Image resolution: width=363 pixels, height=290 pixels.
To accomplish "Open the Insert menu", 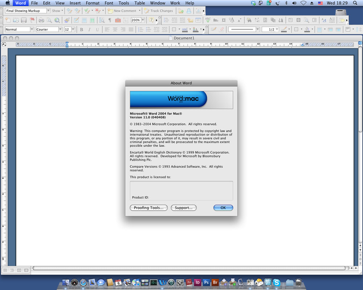I will (75, 3).
